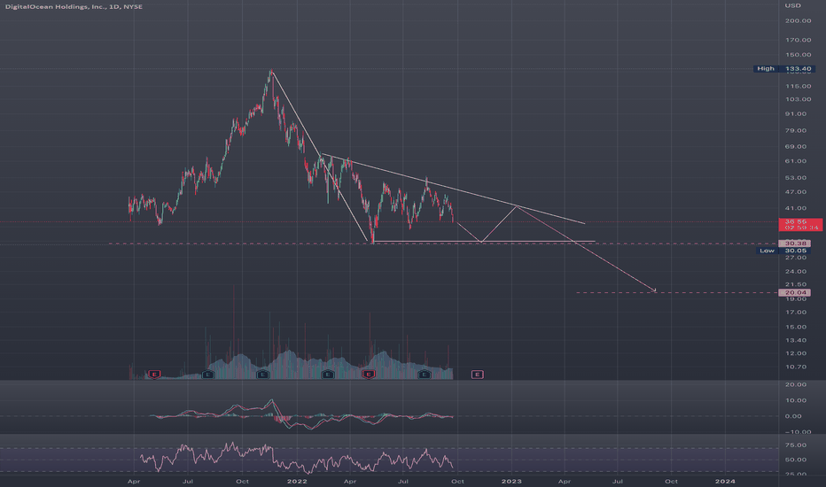826x487 pixels.
Task: Click the 15.00 price axis value
Action: pos(796,327)
